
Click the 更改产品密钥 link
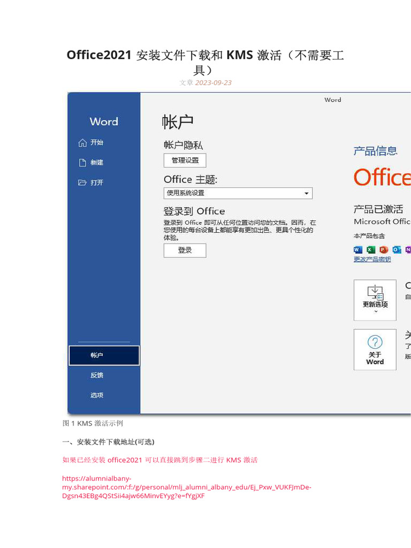click(x=372, y=260)
